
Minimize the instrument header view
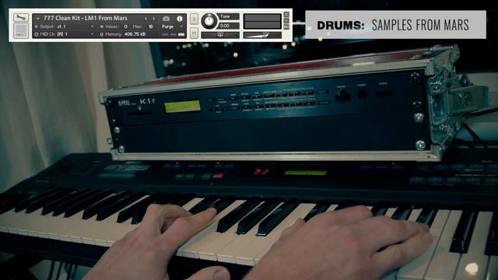tap(286, 21)
